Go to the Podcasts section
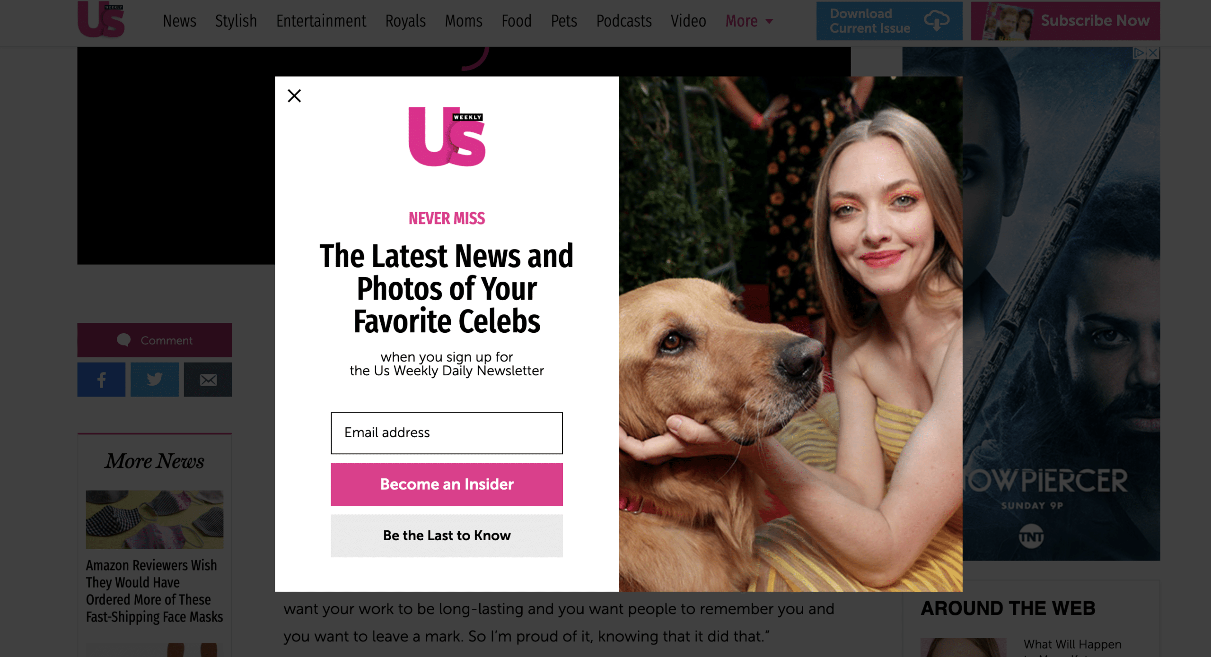1211x657 pixels. pyautogui.click(x=624, y=21)
